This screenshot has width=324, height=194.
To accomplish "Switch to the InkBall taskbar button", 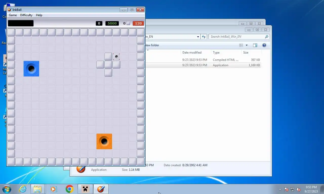I will (101, 189).
